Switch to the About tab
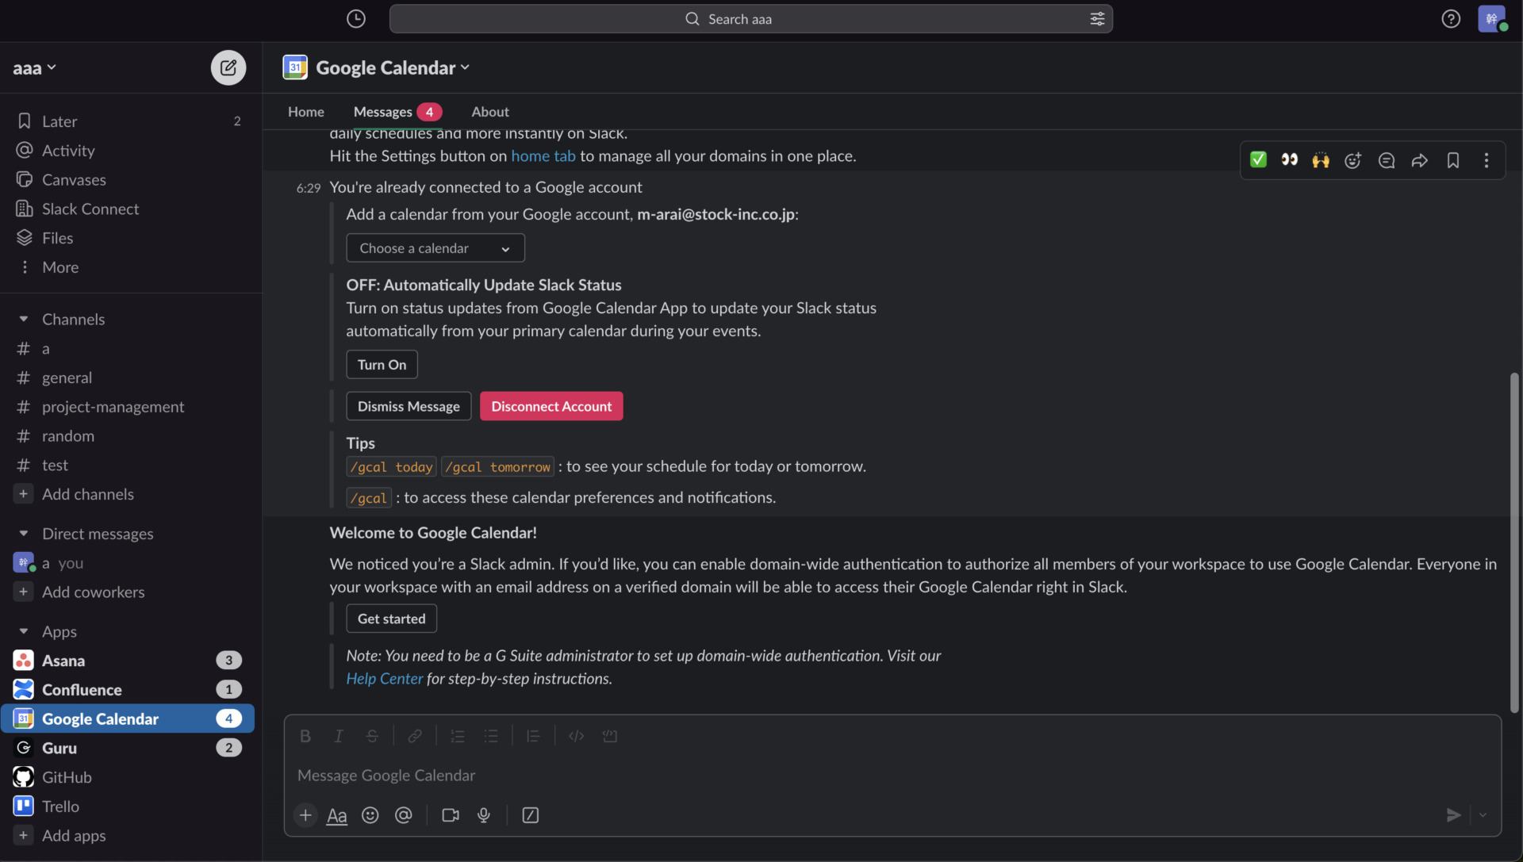The image size is (1523, 862). click(x=489, y=112)
